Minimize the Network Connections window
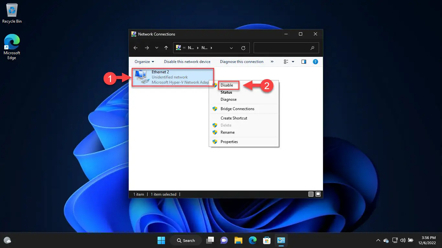Screen dimensions: 442x248 coord(286,34)
